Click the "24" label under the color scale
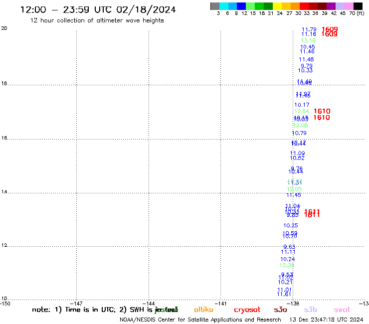Image resolution: width=369 pixels, height=324 pixels. pyautogui.click(x=280, y=13)
